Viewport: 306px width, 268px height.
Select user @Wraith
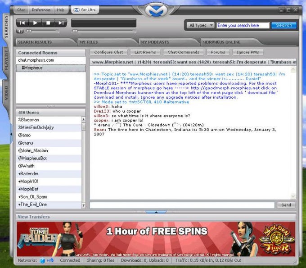(x=49, y=166)
